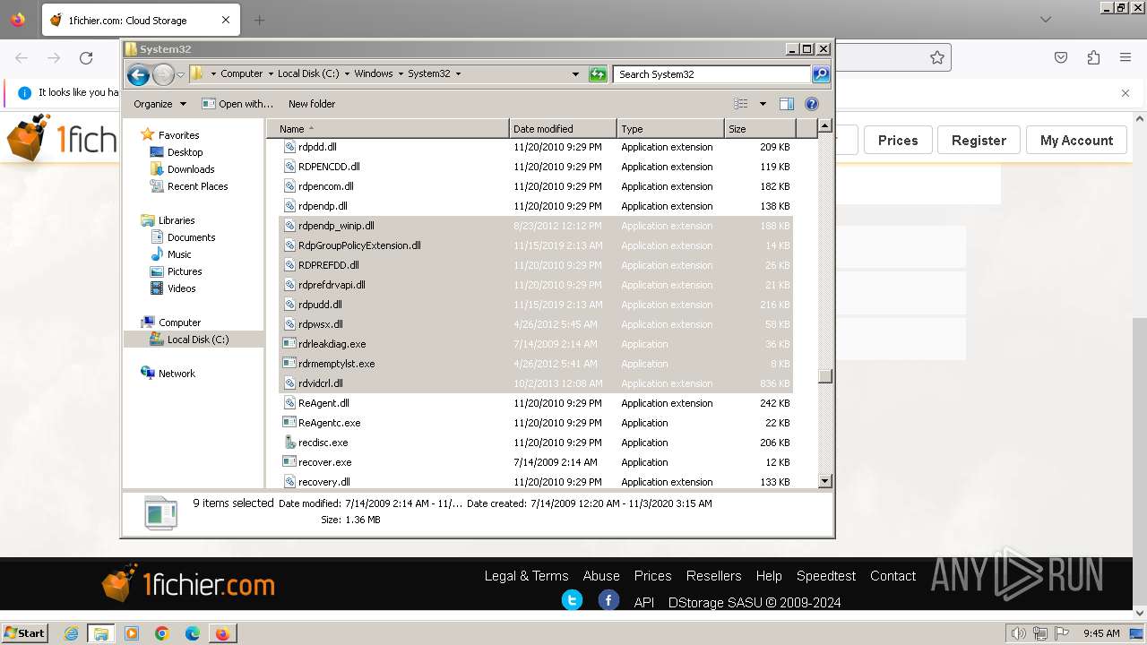Select Local Disk (C:) in navigation pane
1147x645 pixels.
tap(197, 340)
